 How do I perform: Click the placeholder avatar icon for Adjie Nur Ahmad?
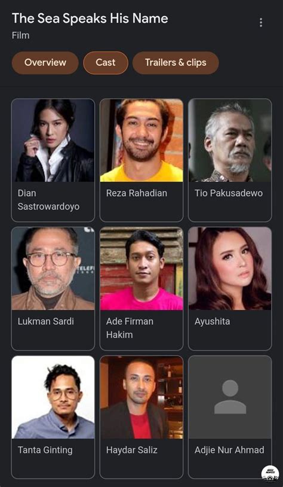tap(230, 397)
